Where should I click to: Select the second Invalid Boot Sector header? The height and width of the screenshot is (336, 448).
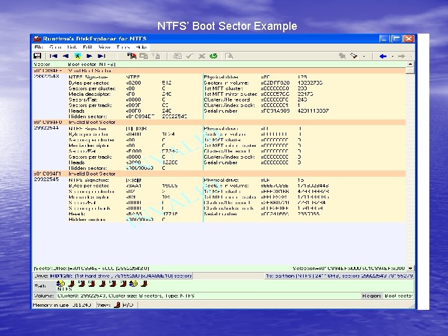[x=92, y=174]
